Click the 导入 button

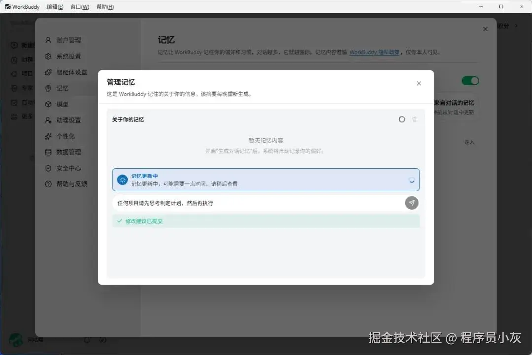pyautogui.click(x=469, y=142)
